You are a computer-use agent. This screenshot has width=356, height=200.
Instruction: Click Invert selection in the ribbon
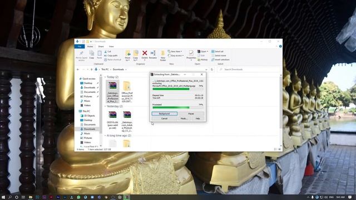click(220, 59)
